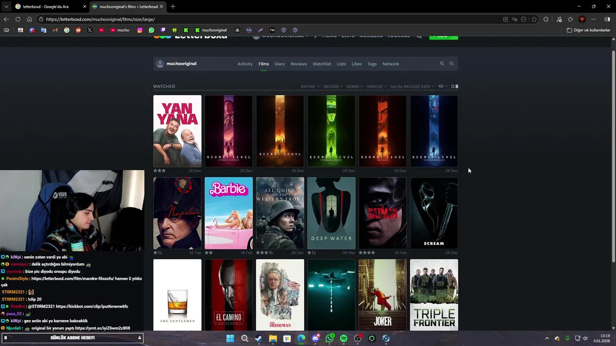Image resolution: width=616 pixels, height=346 pixels.
Task: Show hidden system tray icons
Action: pyautogui.click(x=547, y=338)
